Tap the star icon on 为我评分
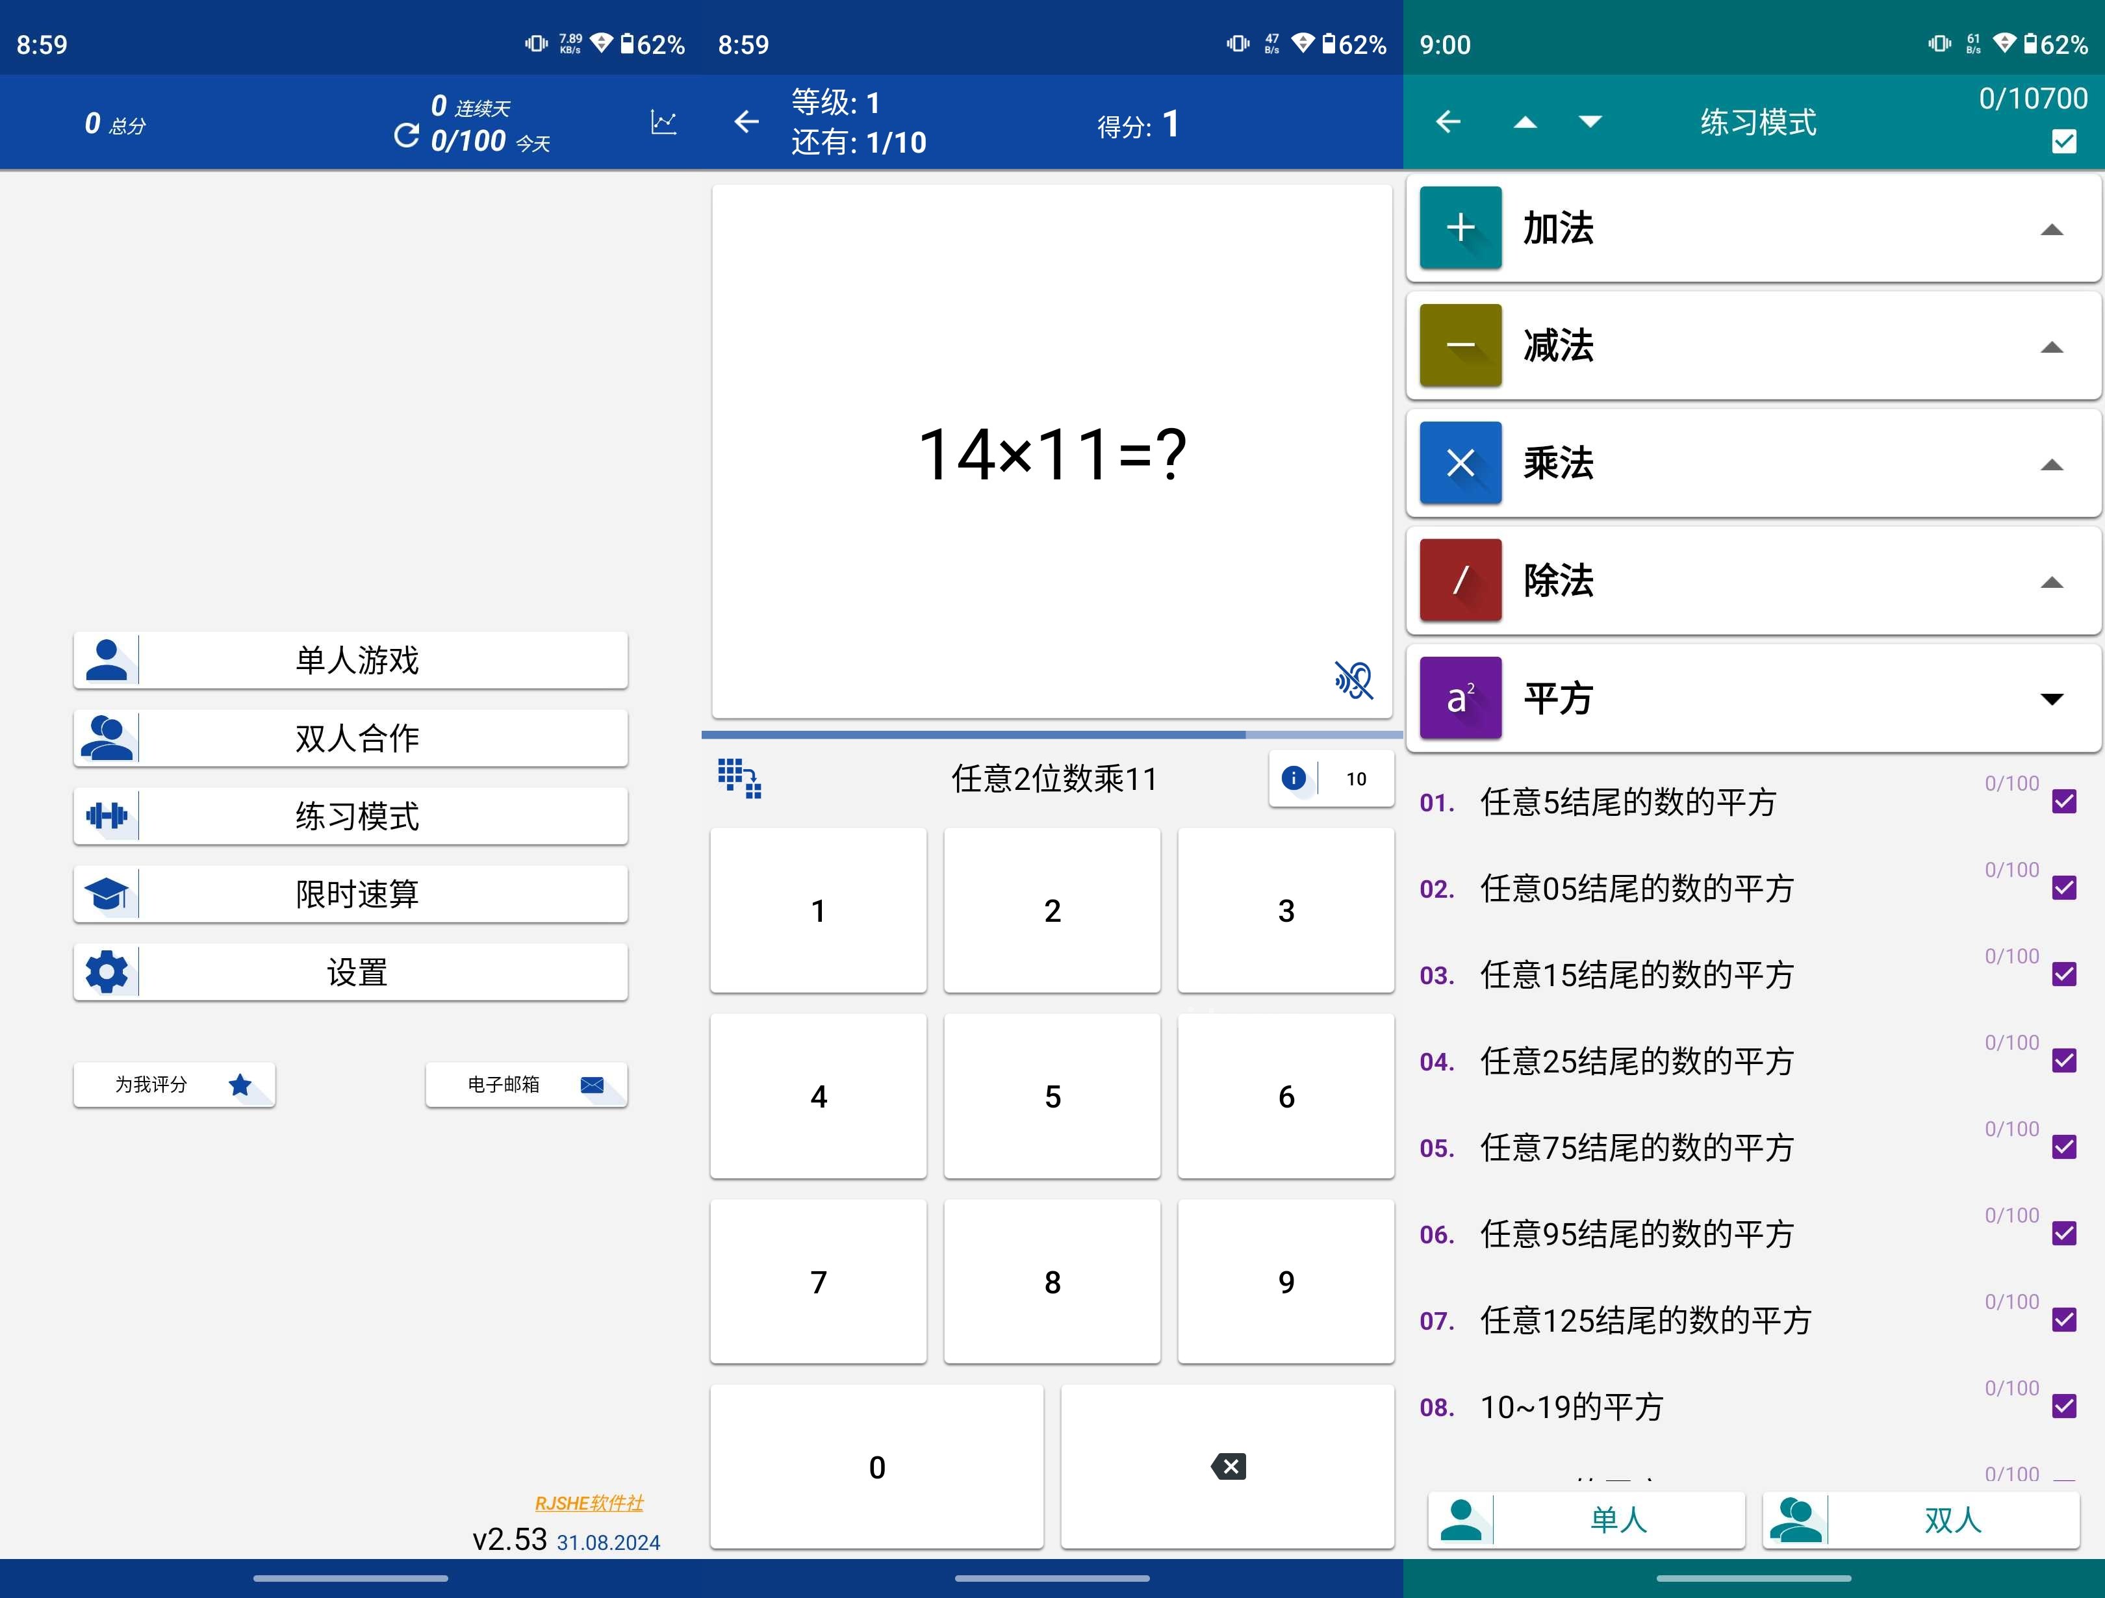Screen dimensions: 2105x1598 tap(240, 1084)
